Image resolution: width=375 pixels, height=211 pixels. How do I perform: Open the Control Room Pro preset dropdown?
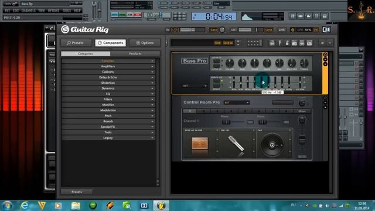point(237,103)
